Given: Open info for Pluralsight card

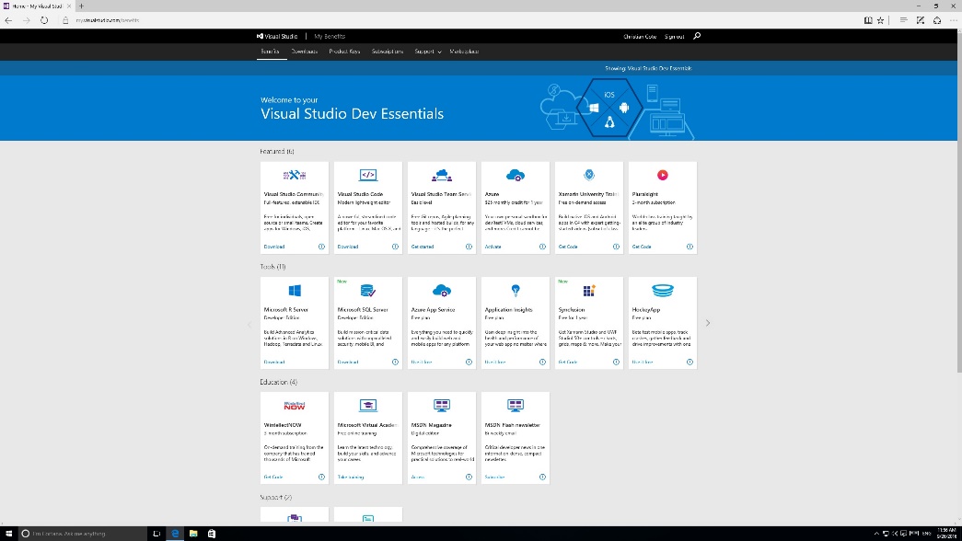Looking at the screenshot, I should pyautogui.click(x=690, y=247).
